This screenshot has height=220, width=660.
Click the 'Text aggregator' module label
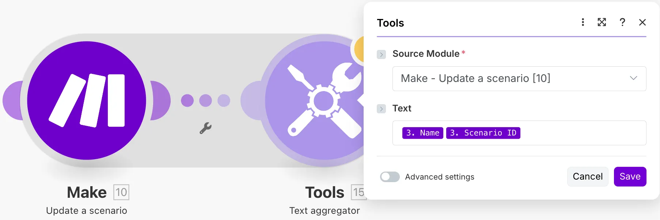325,211
